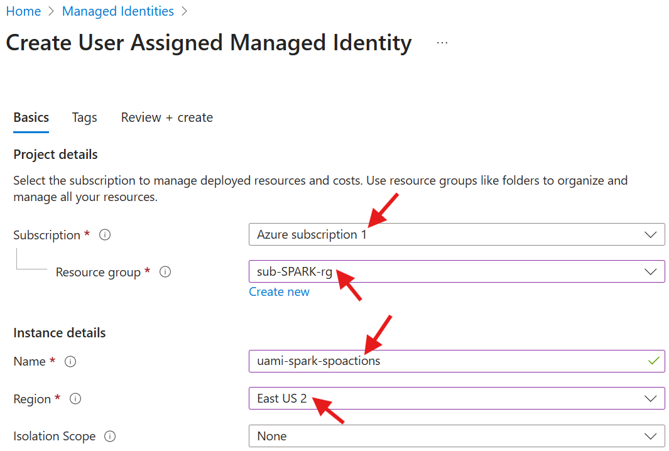
Task: Click green validation checkmark in Name field
Action: 653,361
